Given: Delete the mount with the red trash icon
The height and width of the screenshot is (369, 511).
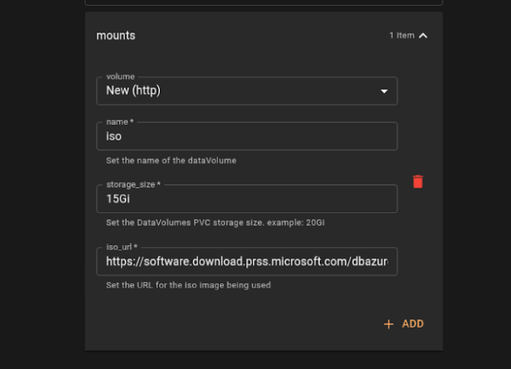Looking at the screenshot, I should 417,181.
